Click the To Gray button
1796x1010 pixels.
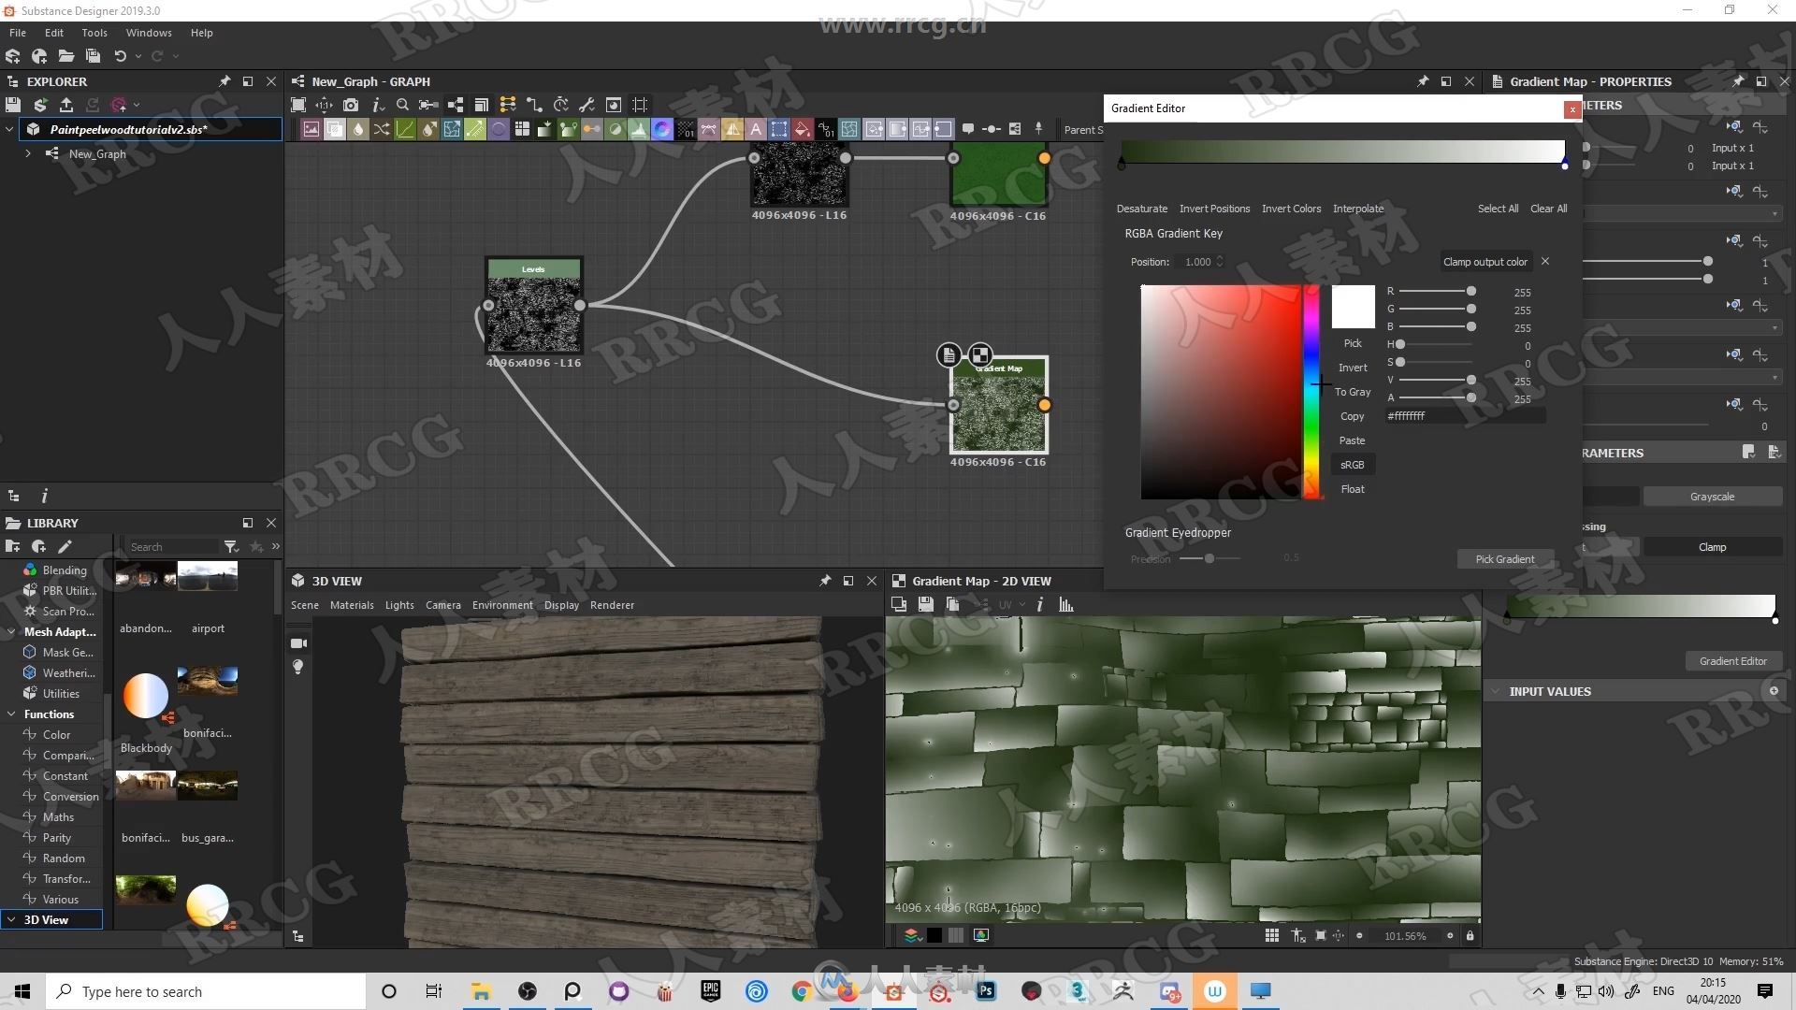1353,392
